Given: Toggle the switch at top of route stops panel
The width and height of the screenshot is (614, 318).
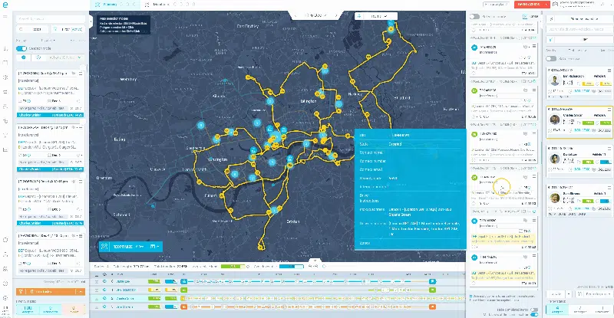Looking at the screenshot, I should 474,16.
